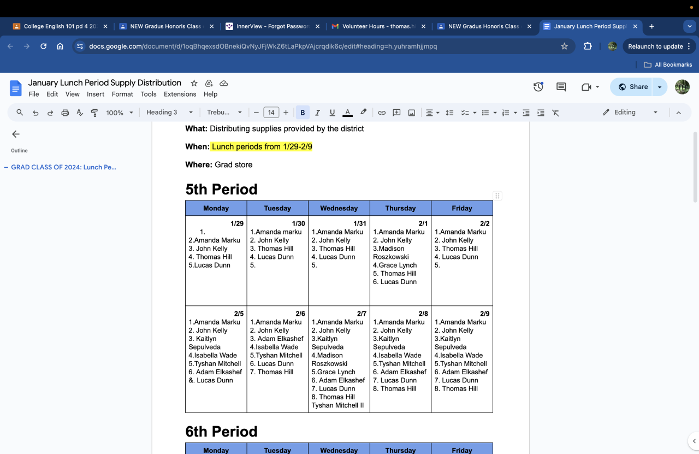The width and height of the screenshot is (699, 454).
Task: Select the paint format tool
Action: (x=94, y=113)
